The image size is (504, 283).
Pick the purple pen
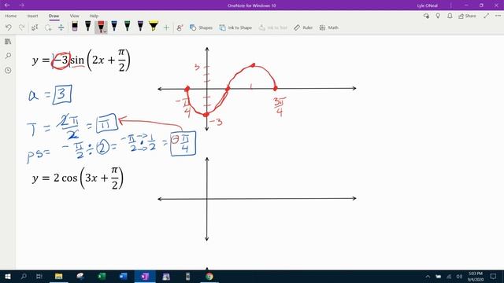(x=140, y=26)
